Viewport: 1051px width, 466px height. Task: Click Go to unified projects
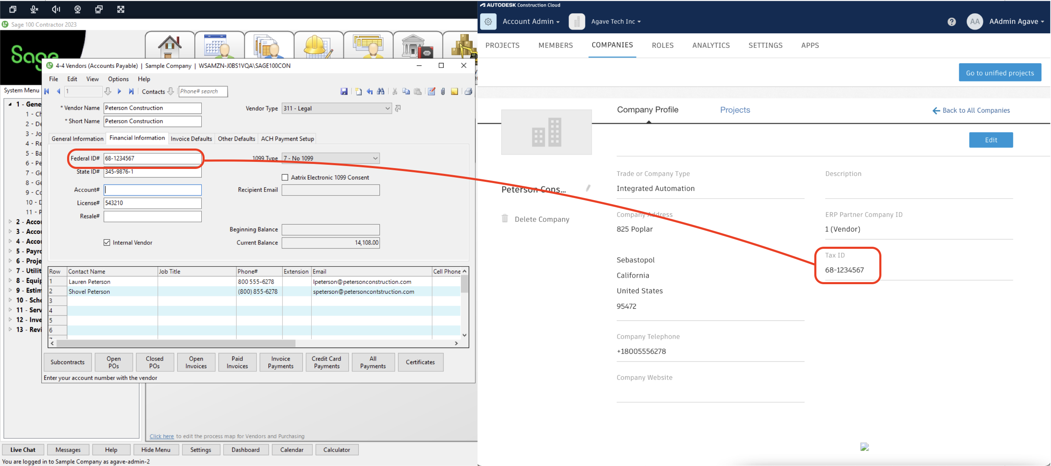1000,72
